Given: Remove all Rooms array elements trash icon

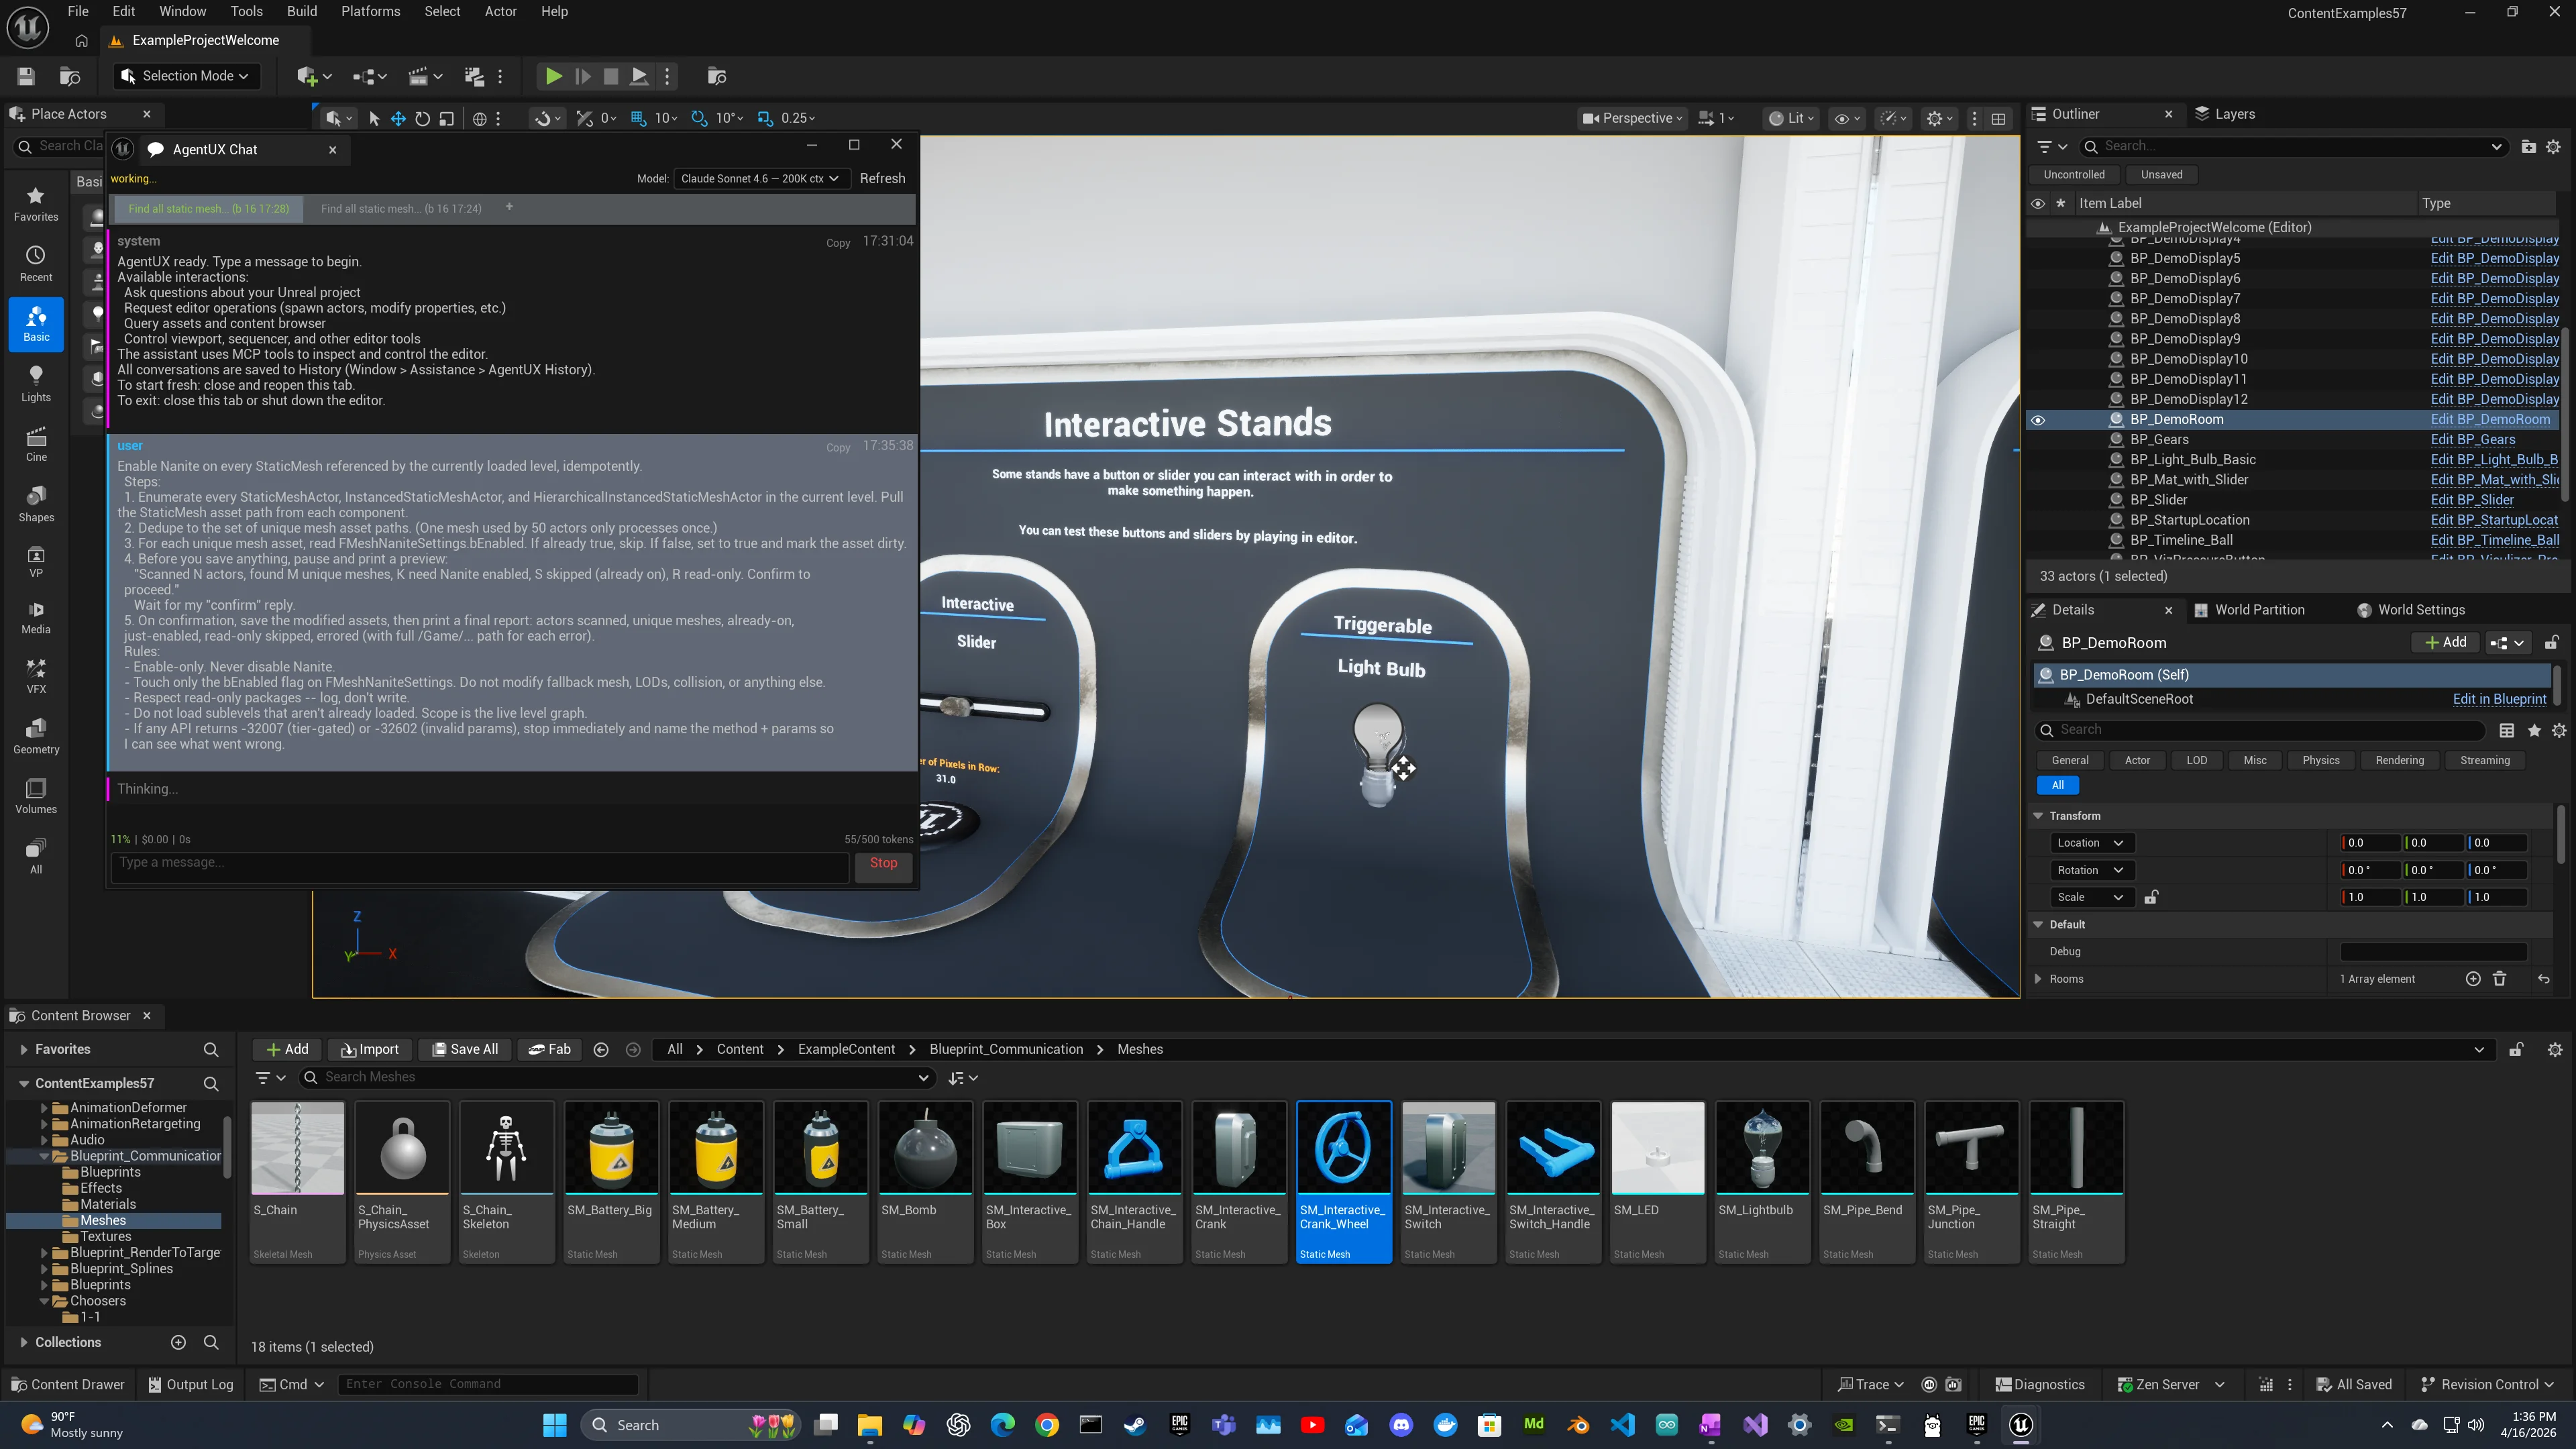Looking at the screenshot, I should (x=2500, y=979).
